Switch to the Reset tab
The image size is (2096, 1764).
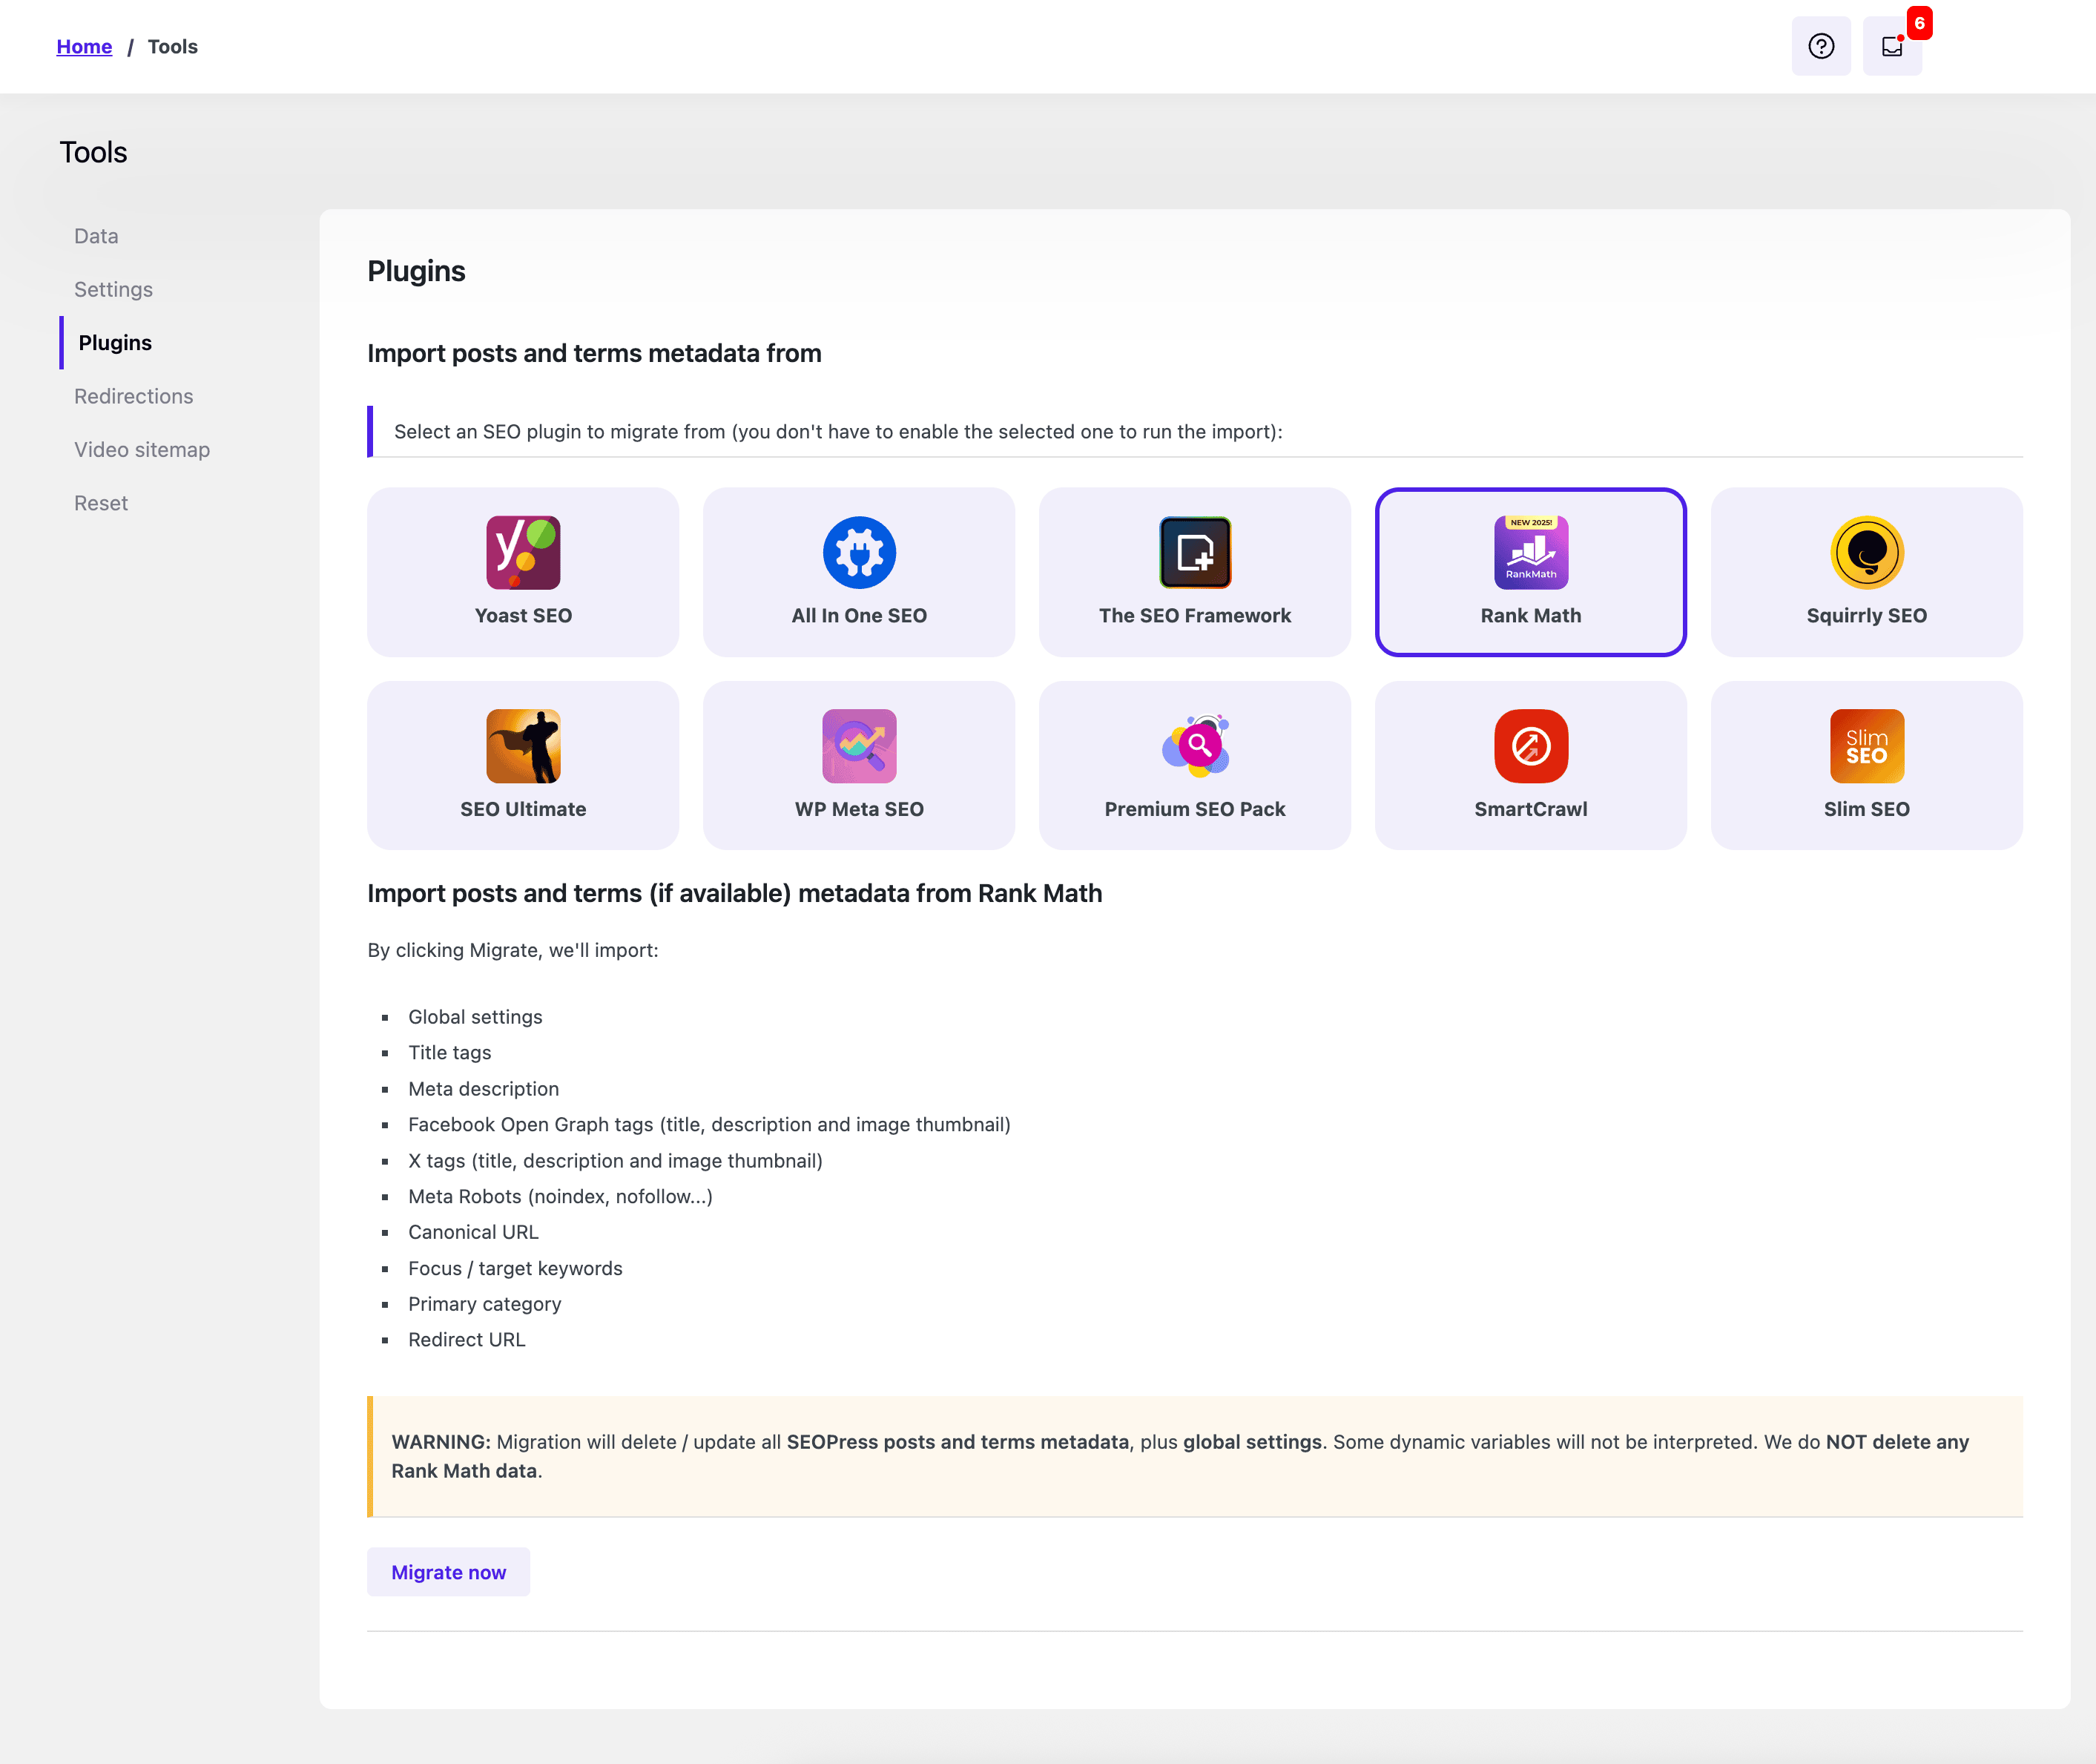point(101,503)
